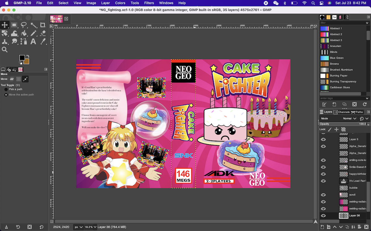Select the Warp Transform tool
371x231 pixels.
tap(14, 33)
